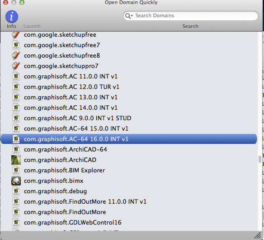Screen dimensions: 264x240
Task: Open the search magnifier dropdown menu
Action: click(x=129, y=16)
